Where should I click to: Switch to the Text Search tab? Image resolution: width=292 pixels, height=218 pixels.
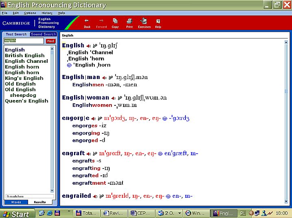[16, 34]
